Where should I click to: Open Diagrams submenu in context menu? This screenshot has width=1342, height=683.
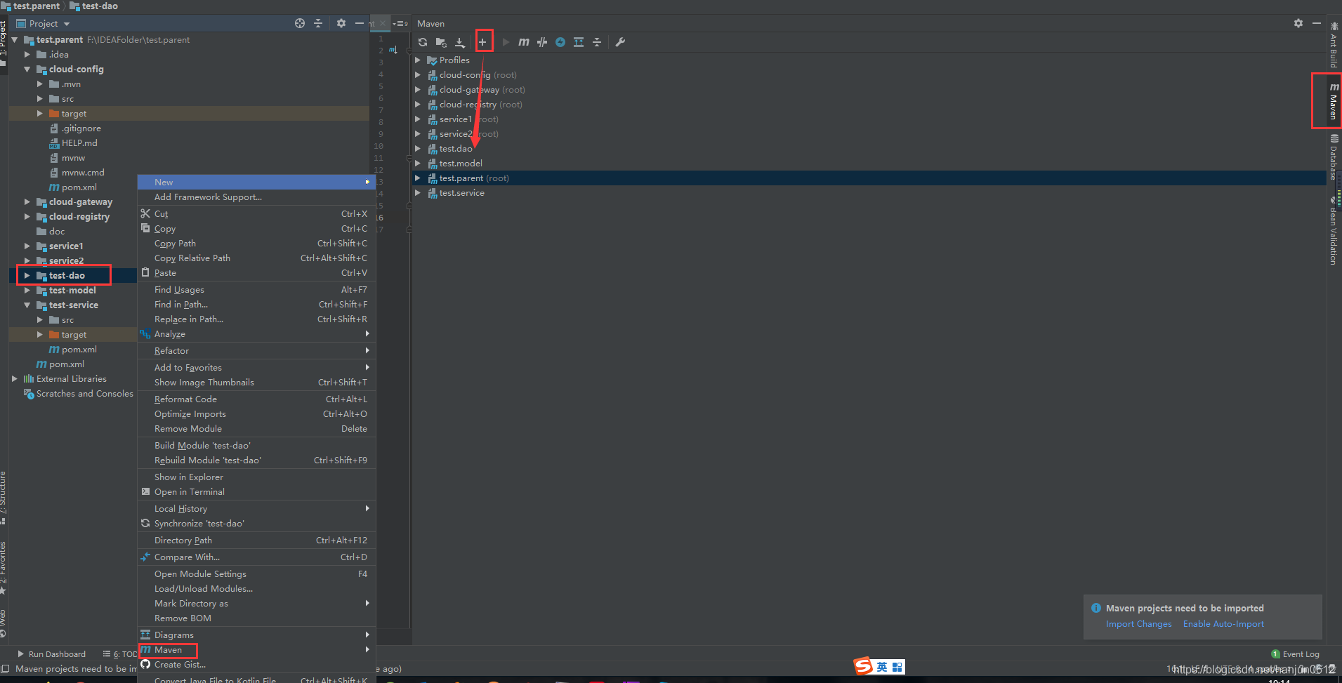point(256,635)
